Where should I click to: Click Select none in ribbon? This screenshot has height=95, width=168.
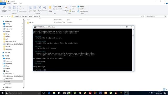[x=82, y=9]
